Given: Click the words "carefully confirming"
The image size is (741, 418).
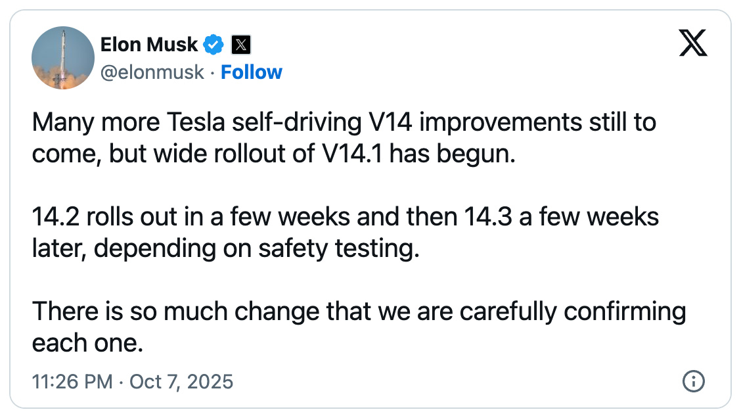Looking at the screenshot, I should [572, 311].
